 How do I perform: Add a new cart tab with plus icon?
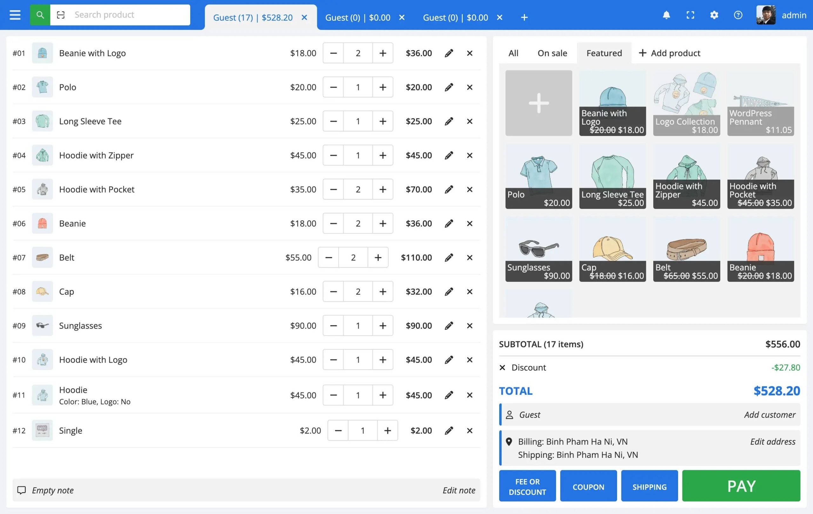click(524, 17)
